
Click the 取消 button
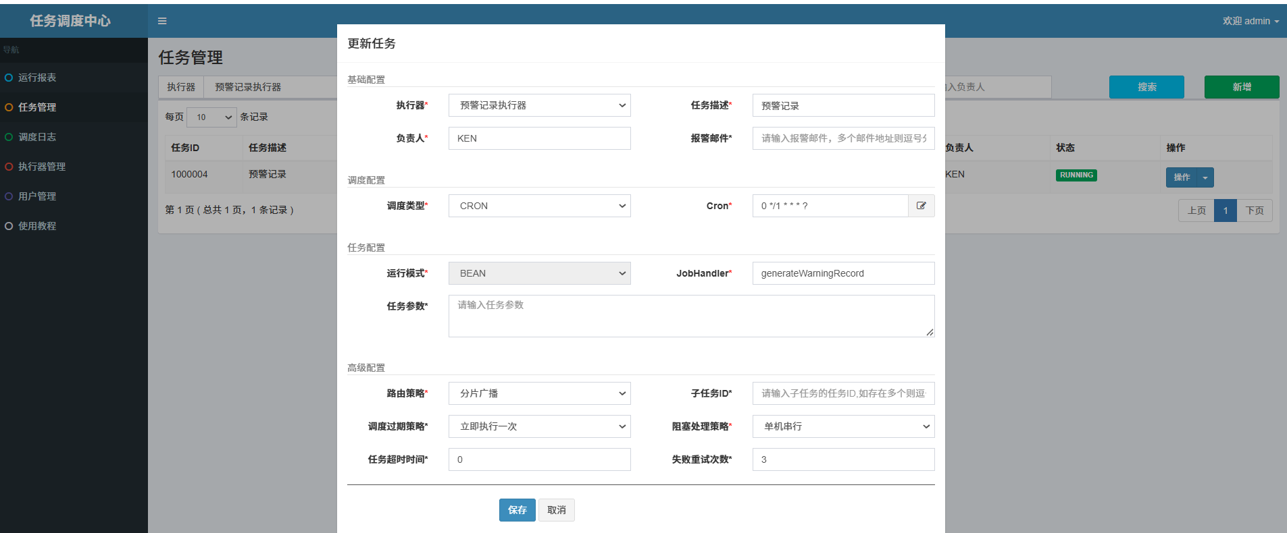click(557, 510)
